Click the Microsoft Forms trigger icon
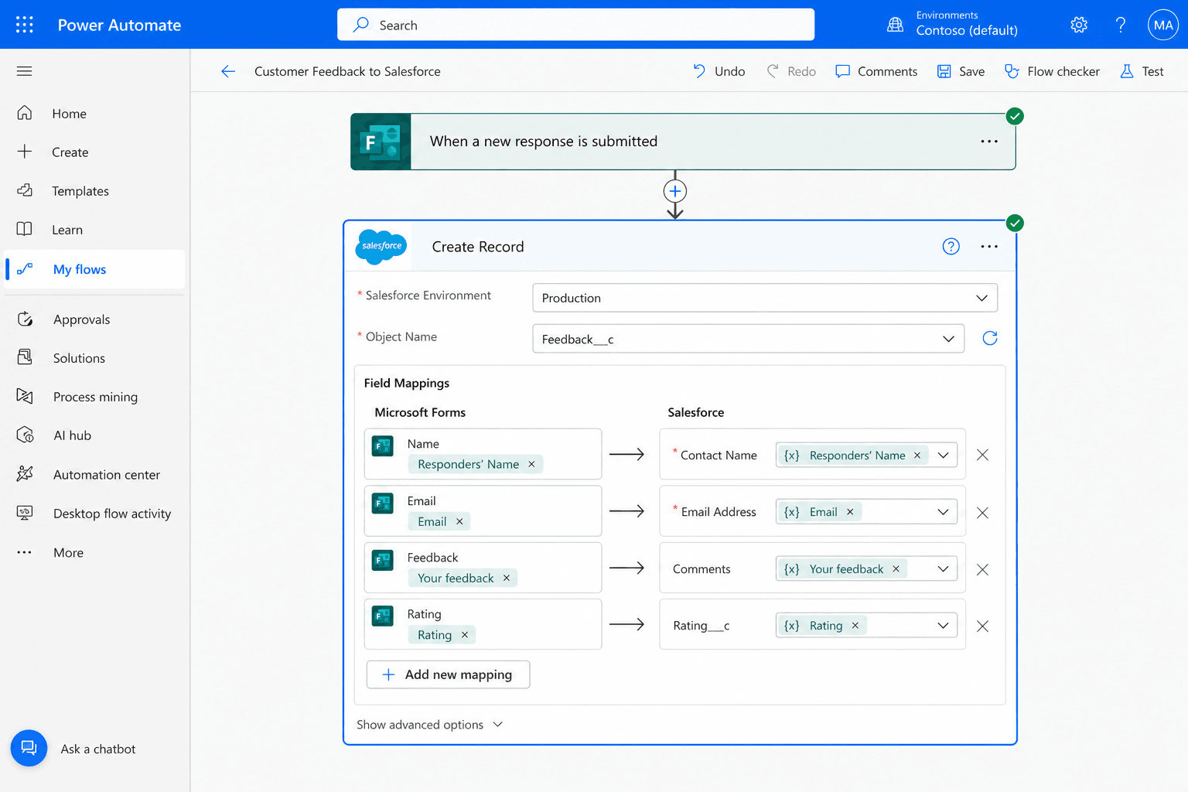The image size is (1188, 792). coord(381,142)
